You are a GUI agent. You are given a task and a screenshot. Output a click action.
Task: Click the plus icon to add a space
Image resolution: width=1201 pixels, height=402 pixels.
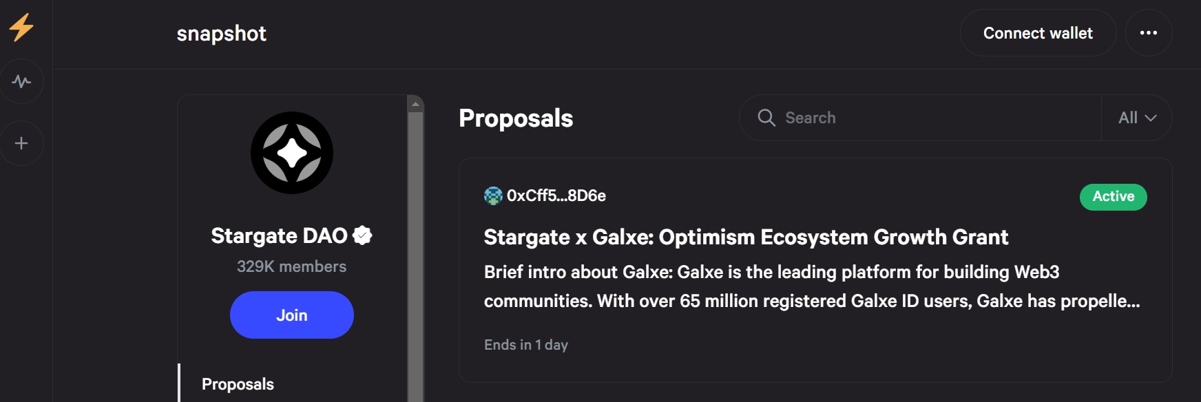tap(21, 143)
